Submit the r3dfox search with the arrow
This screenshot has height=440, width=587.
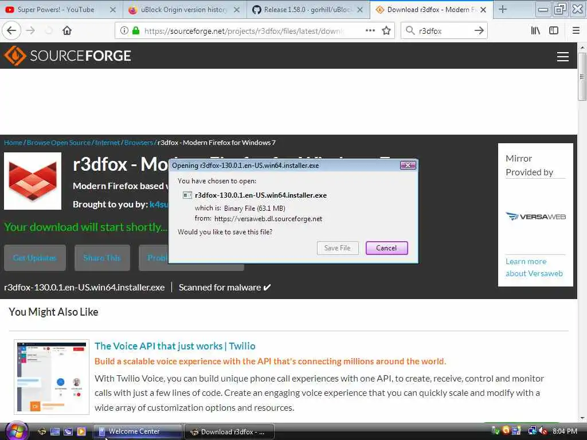(479, 31)
